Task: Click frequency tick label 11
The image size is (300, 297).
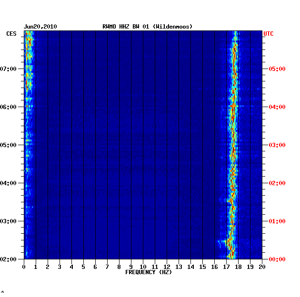Action: coord(155,267)
